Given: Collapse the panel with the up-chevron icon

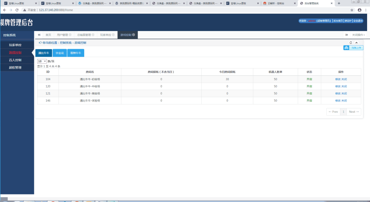Looking at the screenshot, I should pyautogui.click(x=356, y=43).
